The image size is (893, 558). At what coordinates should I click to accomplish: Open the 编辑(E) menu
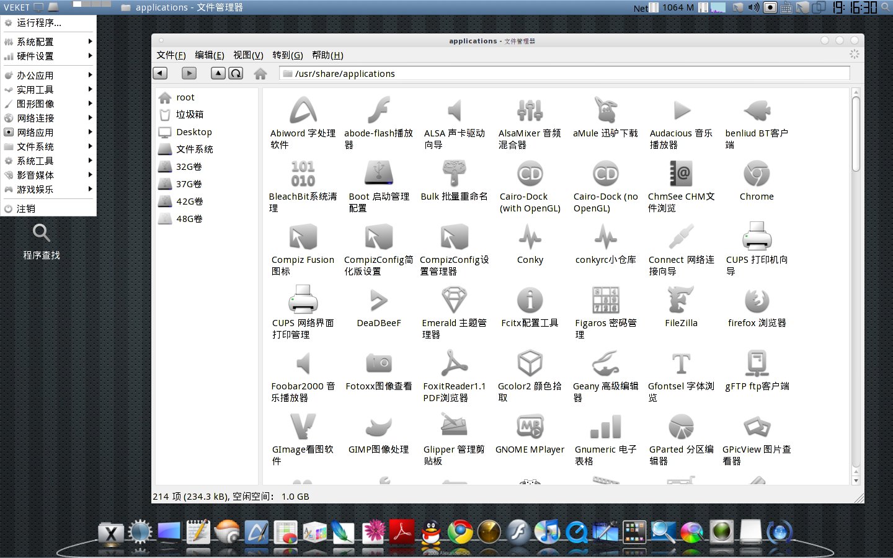[x=210, y=55]
